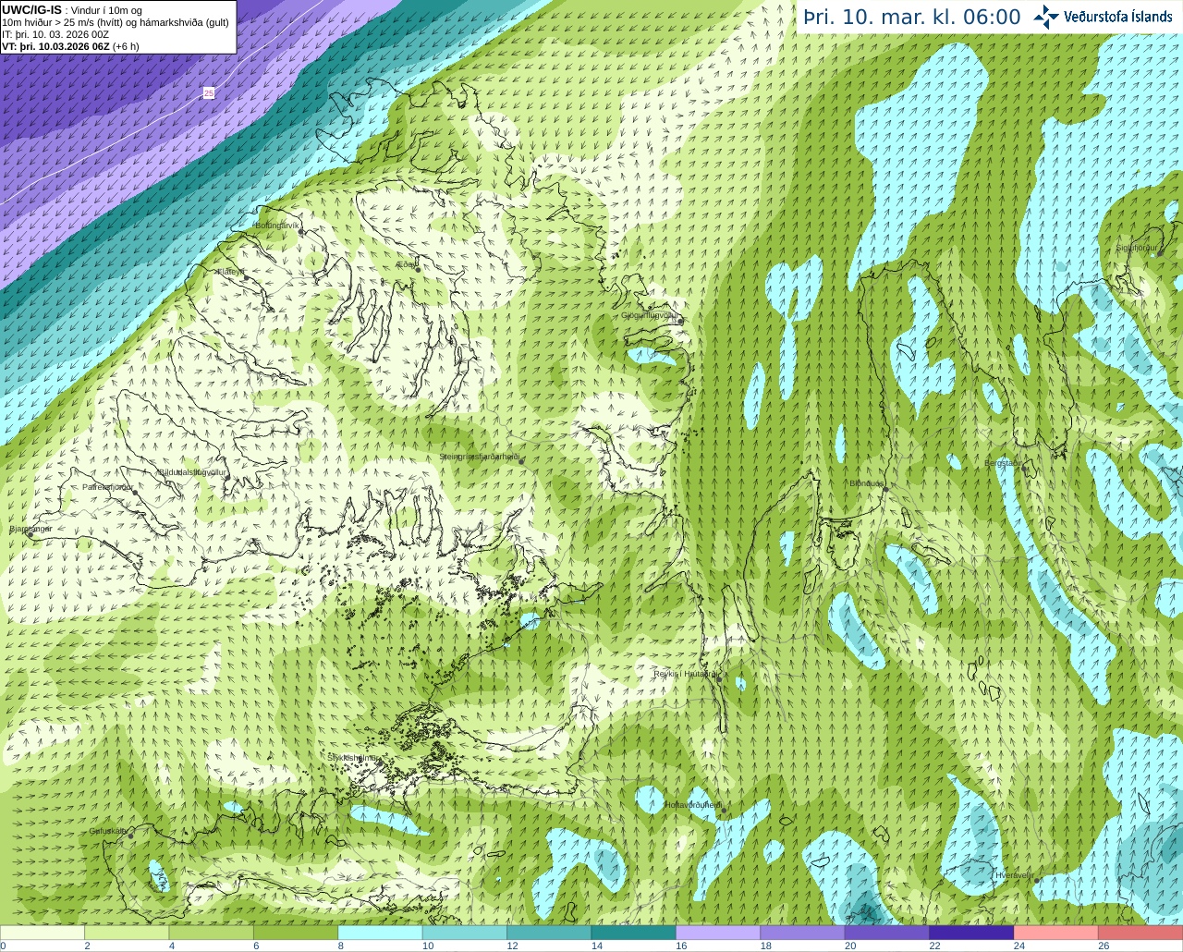The width and height of the screenshot is (1183, 952).
Task: Pick the 18–20 m/s light purple swatch
Action: (x=803, y=933)
